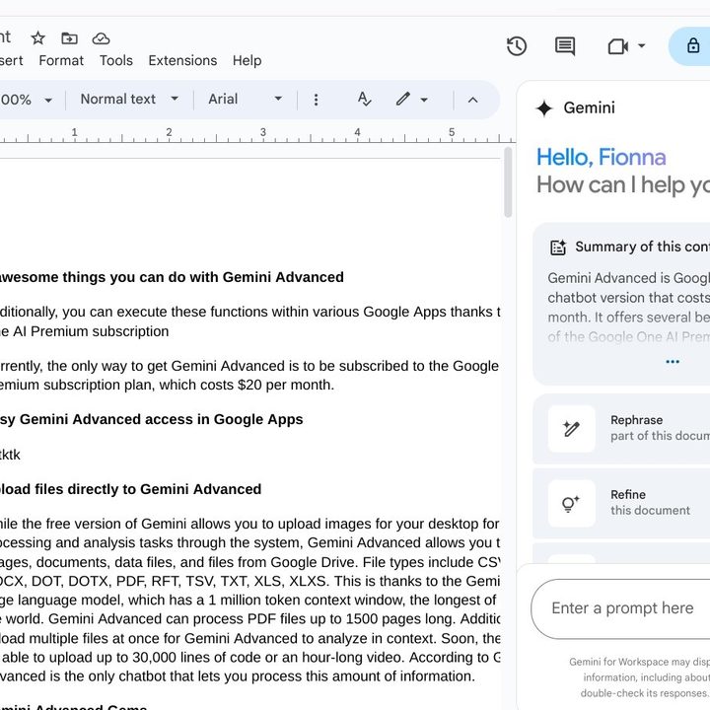This screenshot has height=710, width=710.
Task: Expand the summary with the three dots
Action: pyautogui.click(x=673, y=361)
